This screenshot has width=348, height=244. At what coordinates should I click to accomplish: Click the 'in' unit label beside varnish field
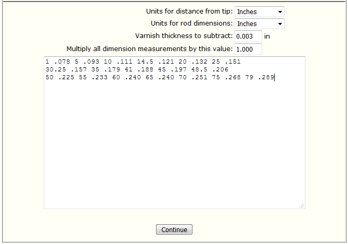[x=267, y=36]
